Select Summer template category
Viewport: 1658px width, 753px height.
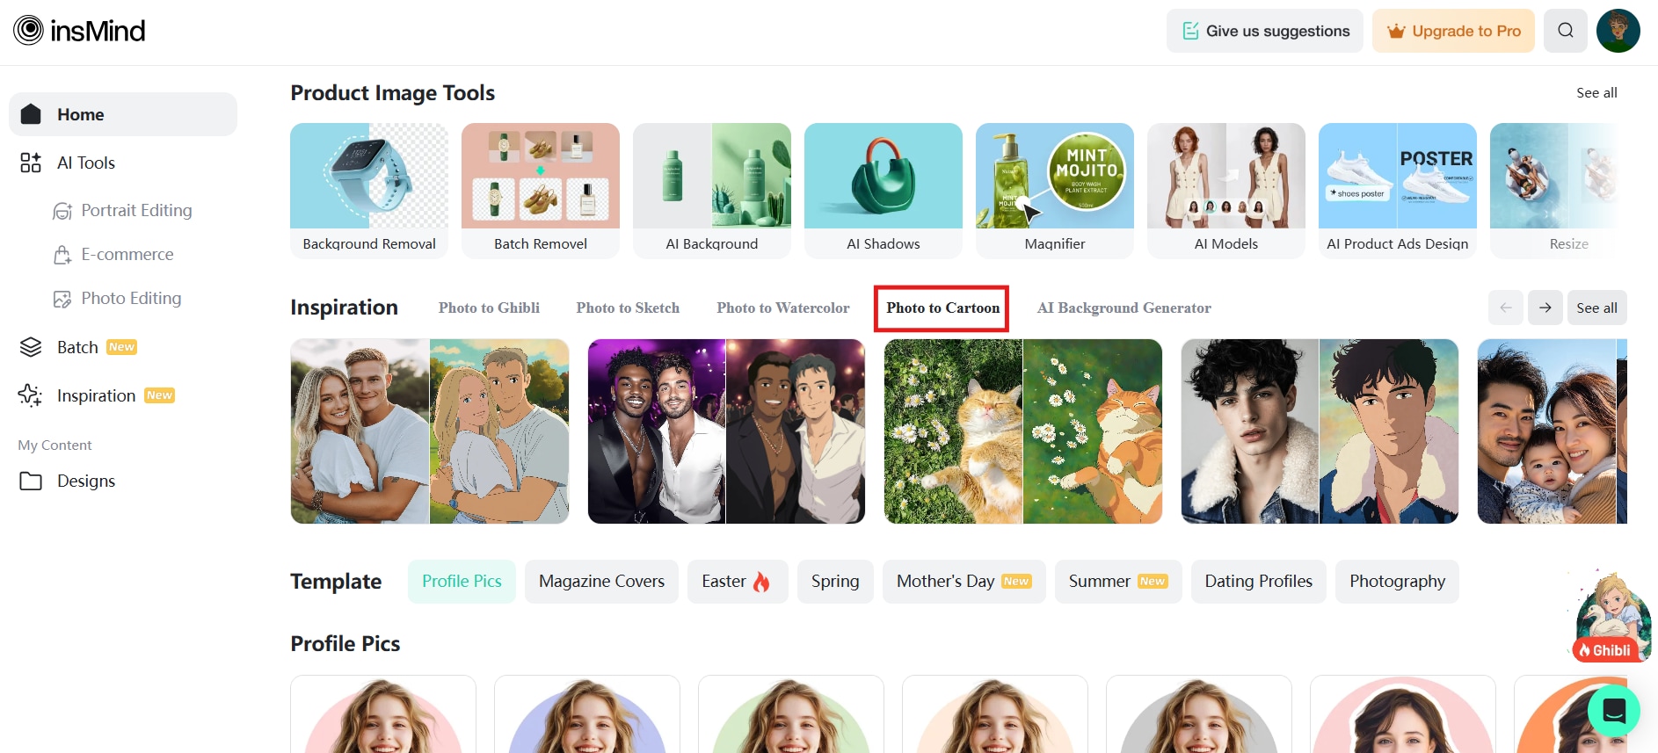(1118, 582)
